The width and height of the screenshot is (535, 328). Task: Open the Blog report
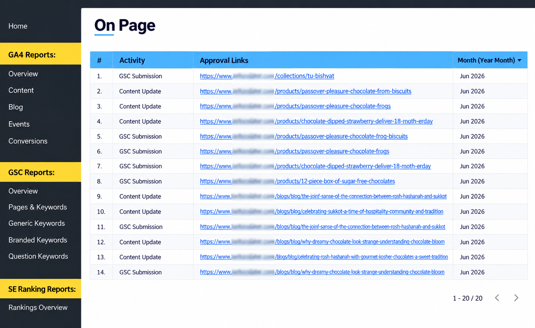[x=16, y=107]
